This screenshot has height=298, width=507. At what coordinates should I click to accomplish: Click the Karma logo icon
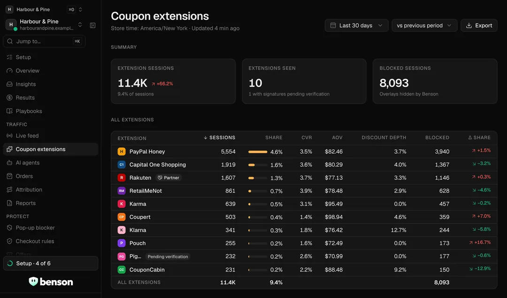click(122, 204)
